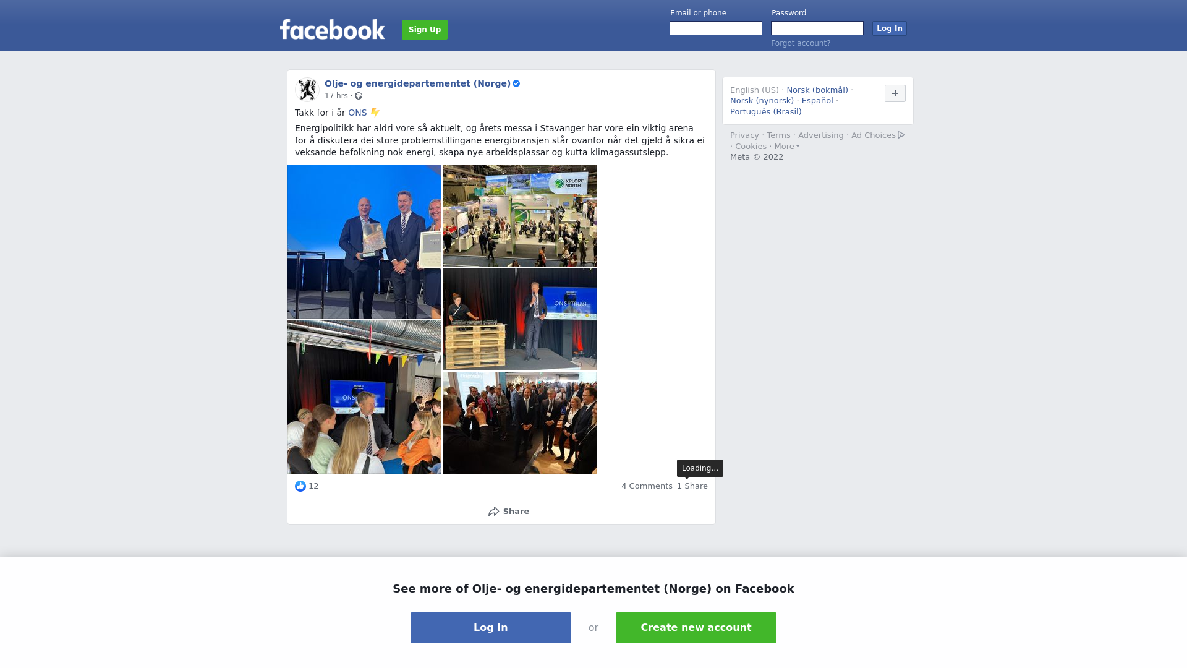Click the Facebook logo
The width and height of the screenshot is (1187, 668).
coord(332,29)
